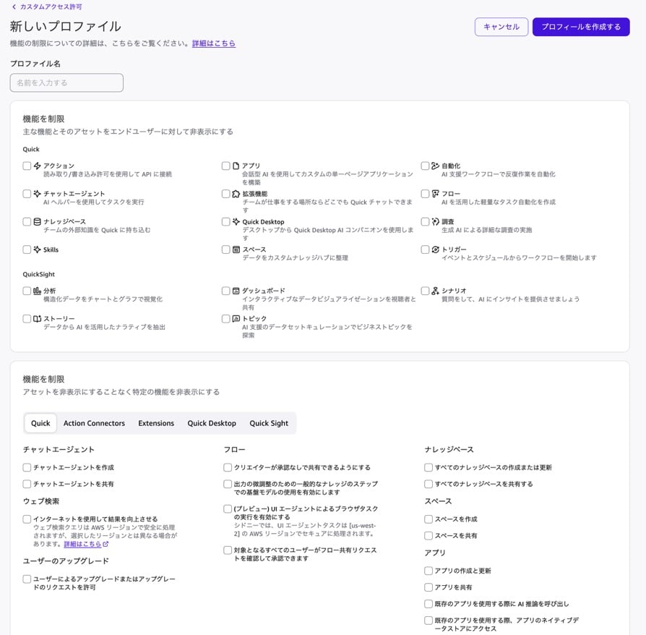Check the 調査 checkbox

pyautogui.click(x=425, y=222)
